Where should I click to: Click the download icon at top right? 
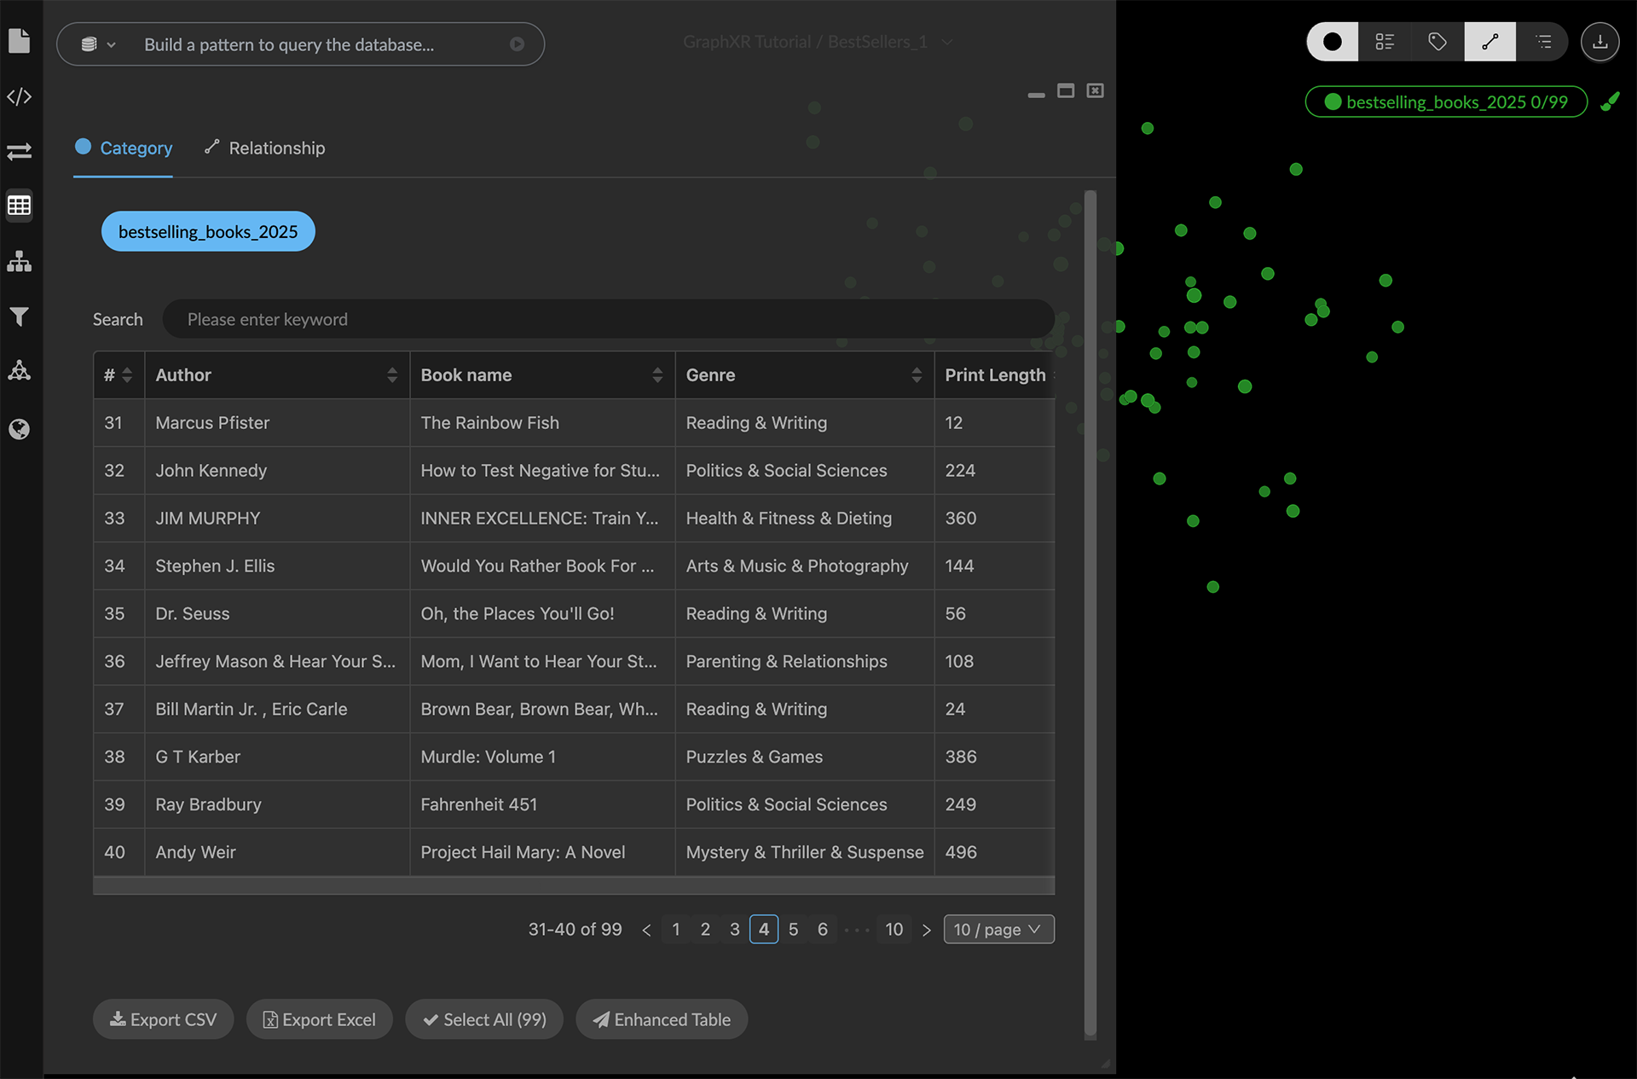click(x=1599, y=42)
